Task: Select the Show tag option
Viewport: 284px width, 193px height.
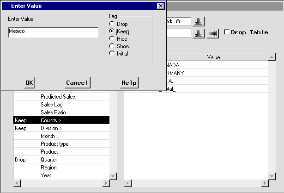Action: (111, 46)
